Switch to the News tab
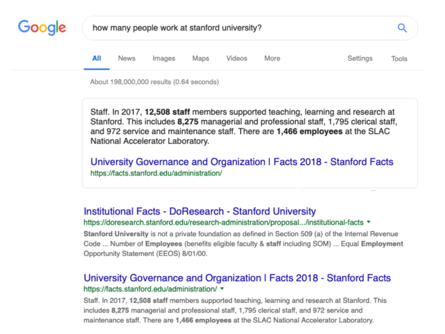Image resolution: width=445 pixels, height=334 pixels. [x=126, y=58]
